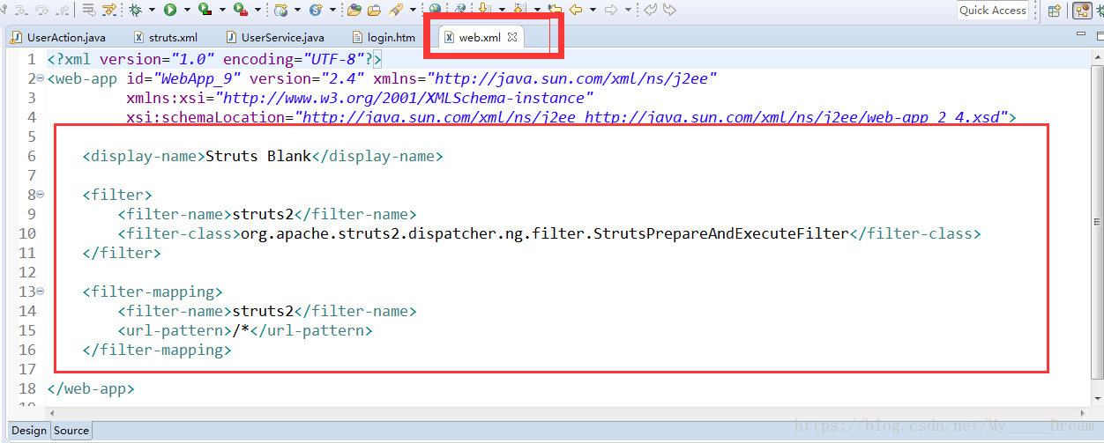Click the text 'Struts Blank' on line 6

(x=258, y=156)
